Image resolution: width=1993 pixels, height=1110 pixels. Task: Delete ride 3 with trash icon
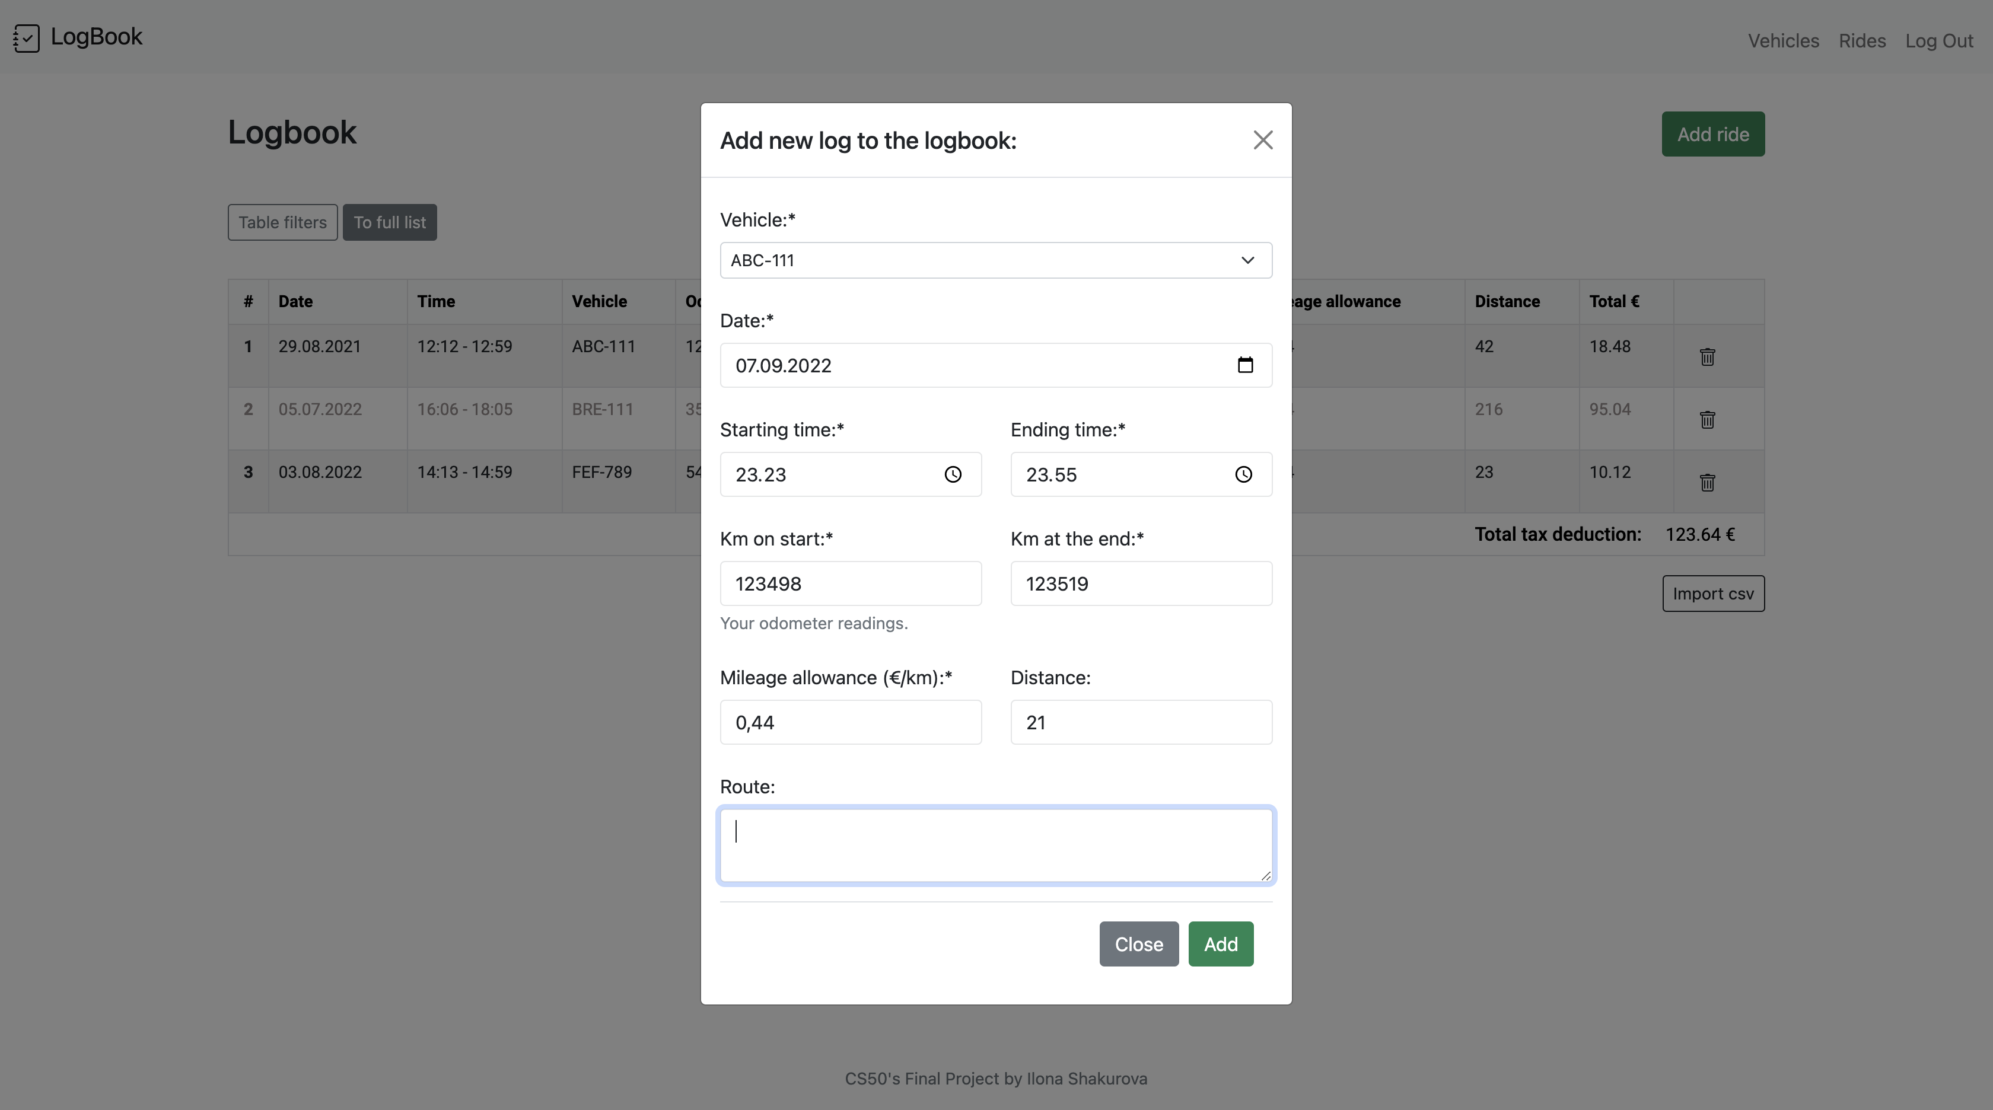1707,483
